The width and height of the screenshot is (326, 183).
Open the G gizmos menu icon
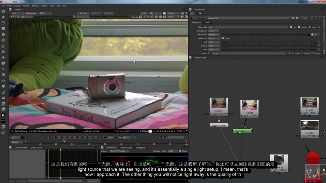coord(3,115)
